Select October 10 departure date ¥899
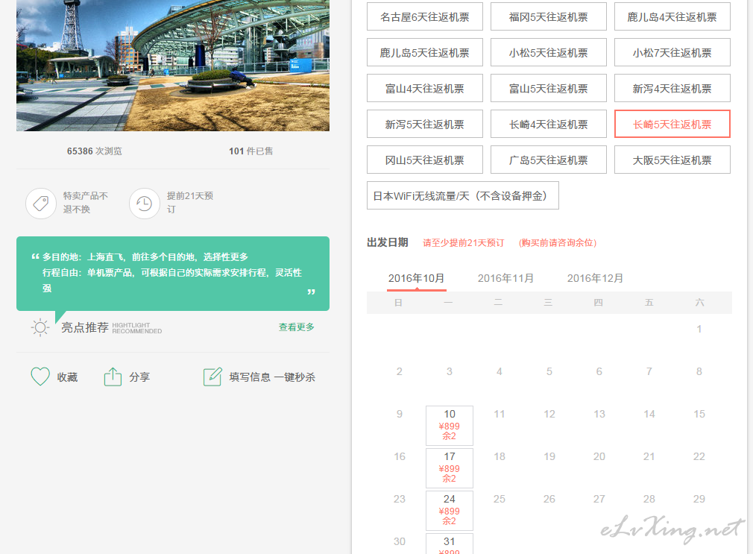The height and width of the screenshot is (554, 753). pos(450,426)
